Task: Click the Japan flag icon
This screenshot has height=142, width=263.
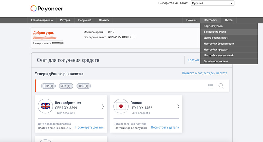Action: [x=121, y=106]
